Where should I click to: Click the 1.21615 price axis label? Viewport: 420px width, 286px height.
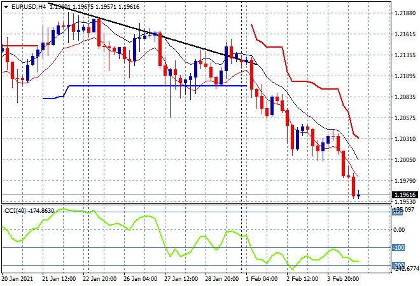pyautogui.click(x=405, y=34)
